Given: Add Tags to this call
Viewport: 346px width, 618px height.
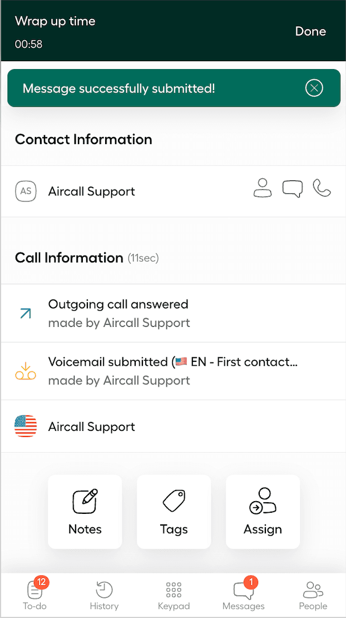Looking at the screenshot, I should coord(174,512).
